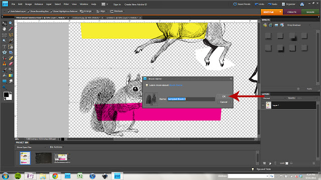The width and height of the screenshot is (321, 180).
Task: Select the Rectangular Marquee tool
Action: point(5,35)
